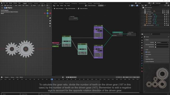The image size is (170, 95).
Task: Toggle the Gravity checkbox
Action: (146, 52)
